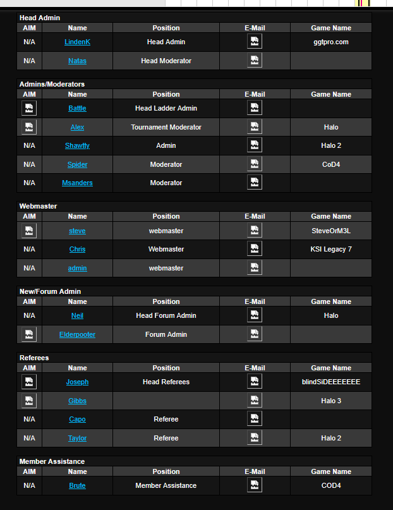
Task: Click Brute's e-mail icon
Action: [255, 485]
